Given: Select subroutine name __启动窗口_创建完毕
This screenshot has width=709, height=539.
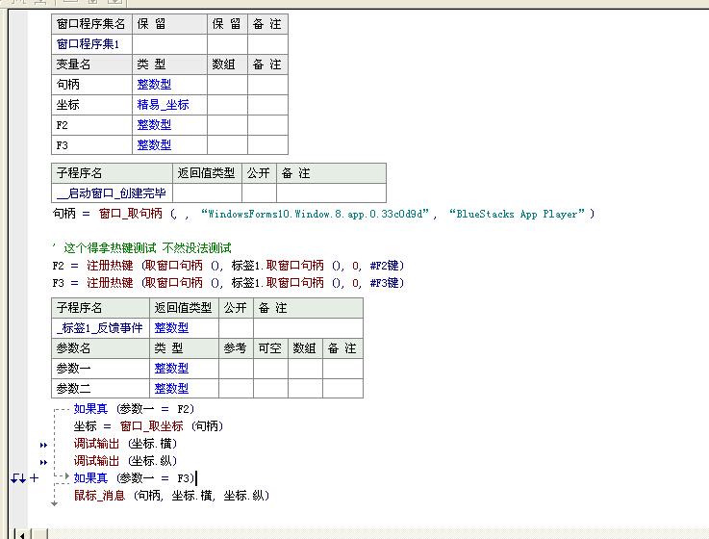Looking at the screenshot, I should coord(112,193).
